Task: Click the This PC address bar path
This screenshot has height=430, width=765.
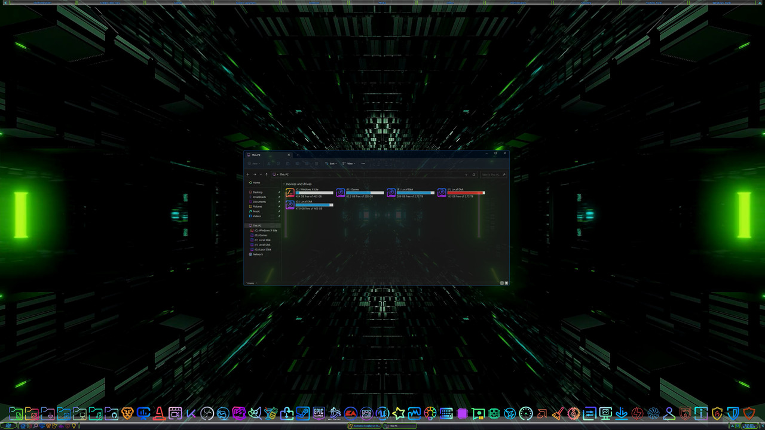Action: point(284,174)
